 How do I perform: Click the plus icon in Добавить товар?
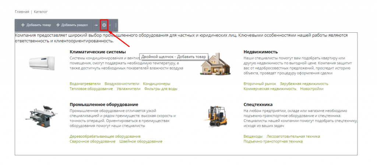click(x=23, y=25)
